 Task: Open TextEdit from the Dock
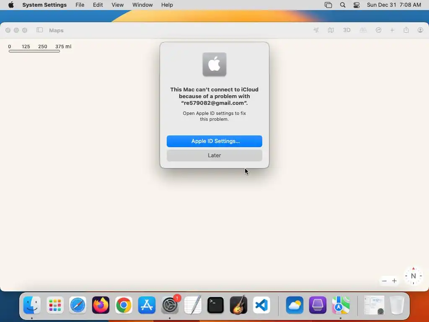click(x=193, y=305)
